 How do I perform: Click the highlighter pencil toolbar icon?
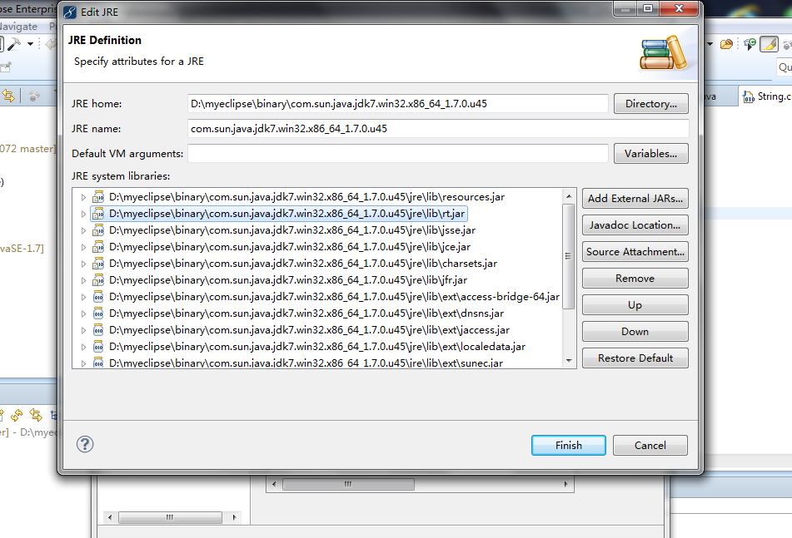coord(770,44)
